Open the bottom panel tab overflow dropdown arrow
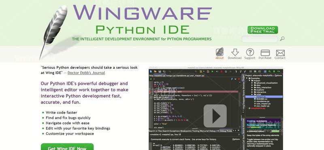Viewport: 324px width, 150px height. tap(239, 131)
